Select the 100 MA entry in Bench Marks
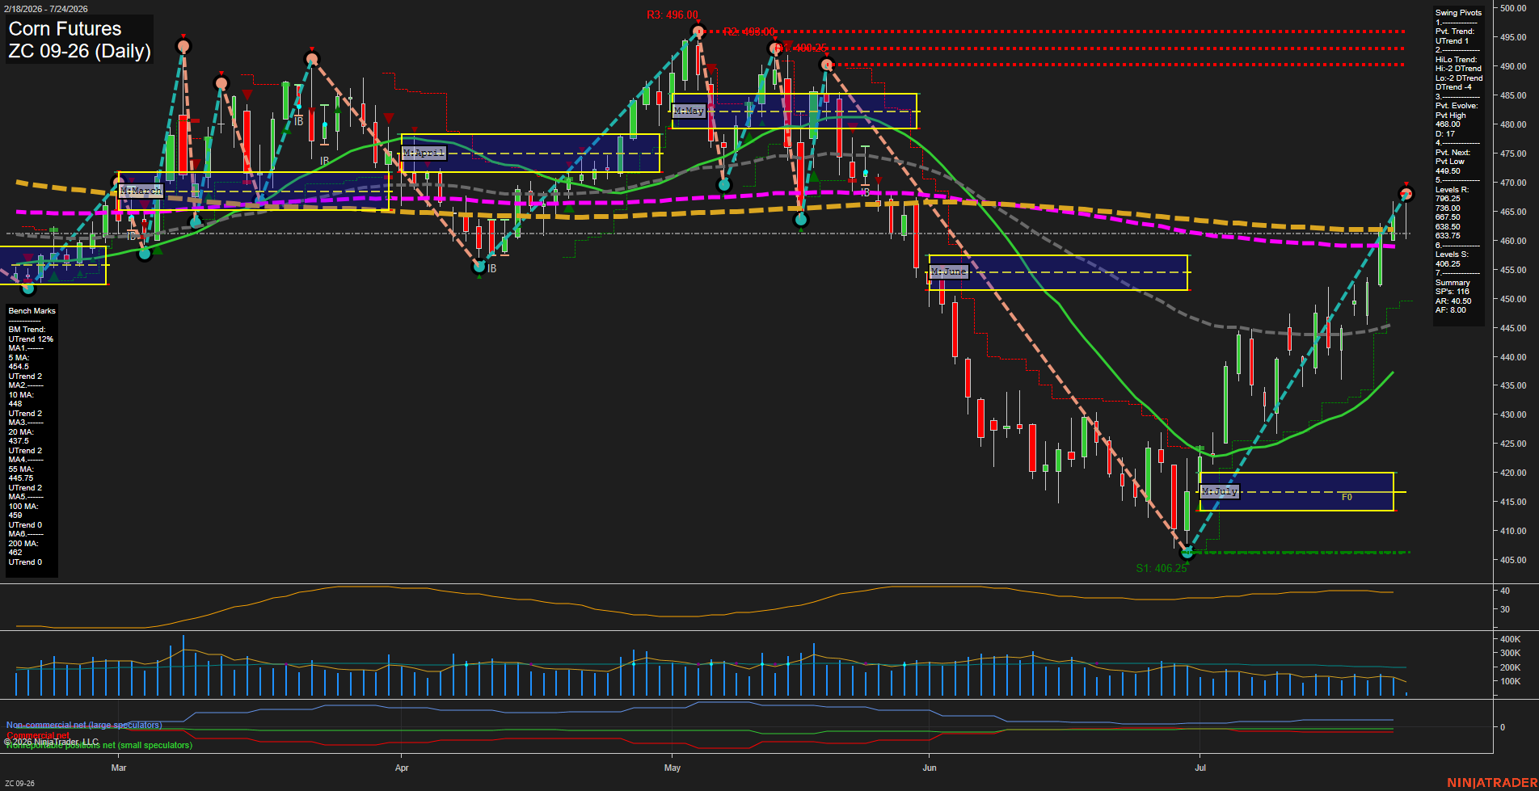The height and width of the screenshot is (791, 1539). [x=23, y=507]
